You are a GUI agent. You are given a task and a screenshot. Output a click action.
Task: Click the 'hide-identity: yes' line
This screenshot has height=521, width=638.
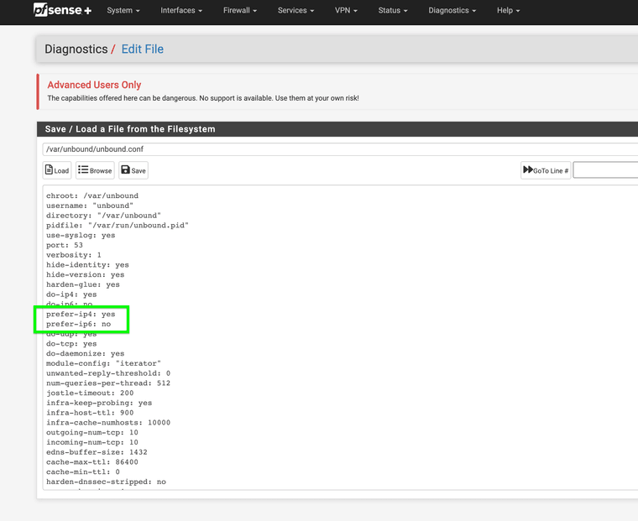[87, 265]
